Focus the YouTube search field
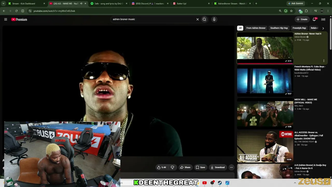Viewport: 332px width, 187px height. (153, 19)
